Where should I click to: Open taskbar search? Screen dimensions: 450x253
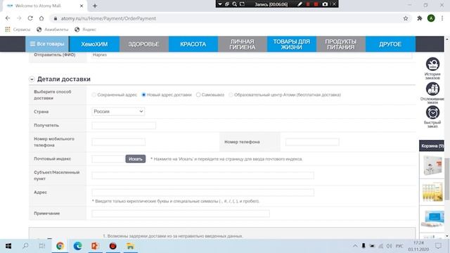click(x=25, y=246)
